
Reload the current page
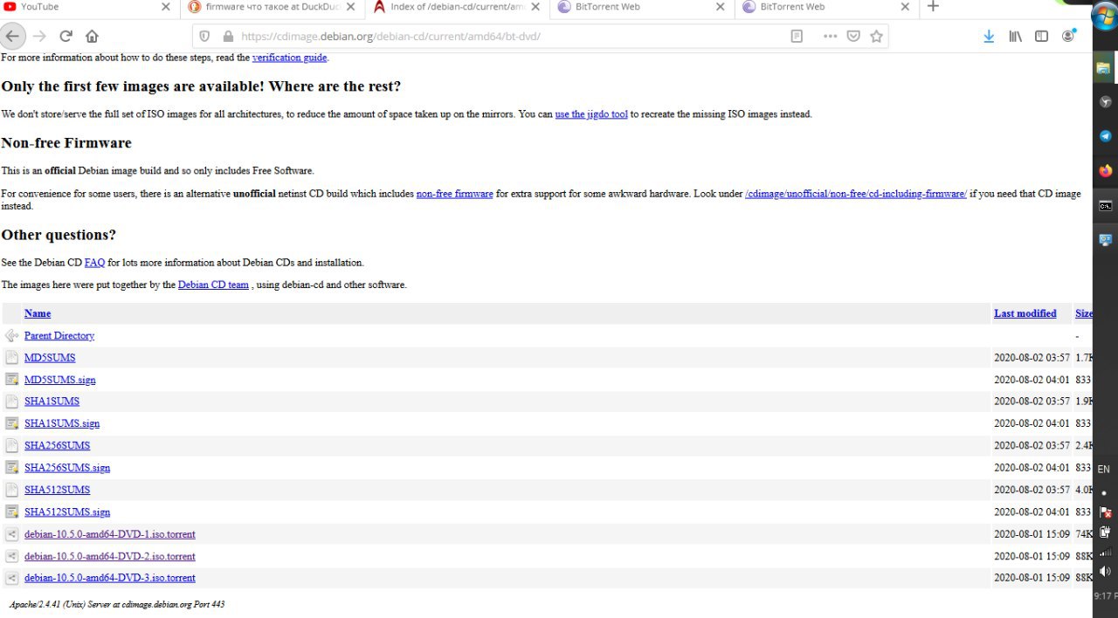pyautogui.click(x=66, y=36)
